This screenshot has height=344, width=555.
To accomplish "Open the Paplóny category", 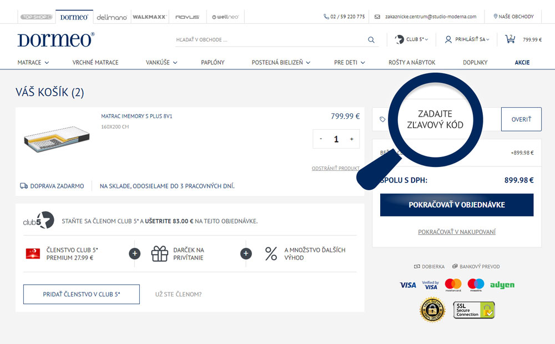I will (x=213, y=63).
